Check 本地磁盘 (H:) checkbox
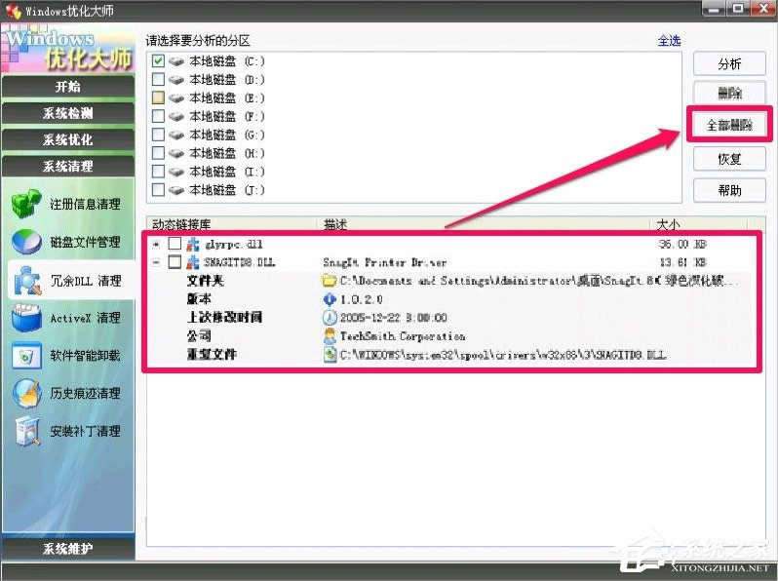This screenshot has height=581, width=778. (x=158, y=153)
